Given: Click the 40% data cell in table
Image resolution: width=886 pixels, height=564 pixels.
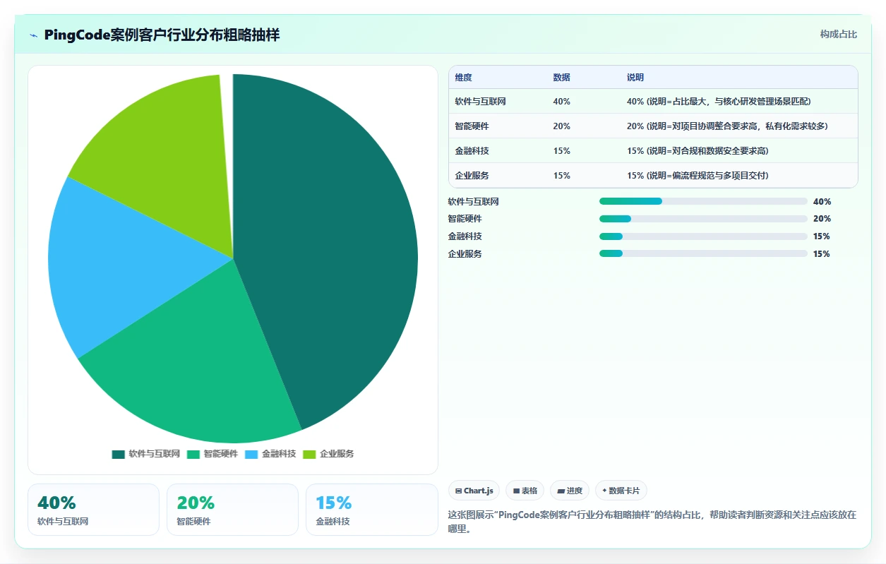Looking at the screenshot, I should (x=562, y=102).
